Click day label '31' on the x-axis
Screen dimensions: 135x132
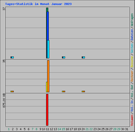(127, 129)
